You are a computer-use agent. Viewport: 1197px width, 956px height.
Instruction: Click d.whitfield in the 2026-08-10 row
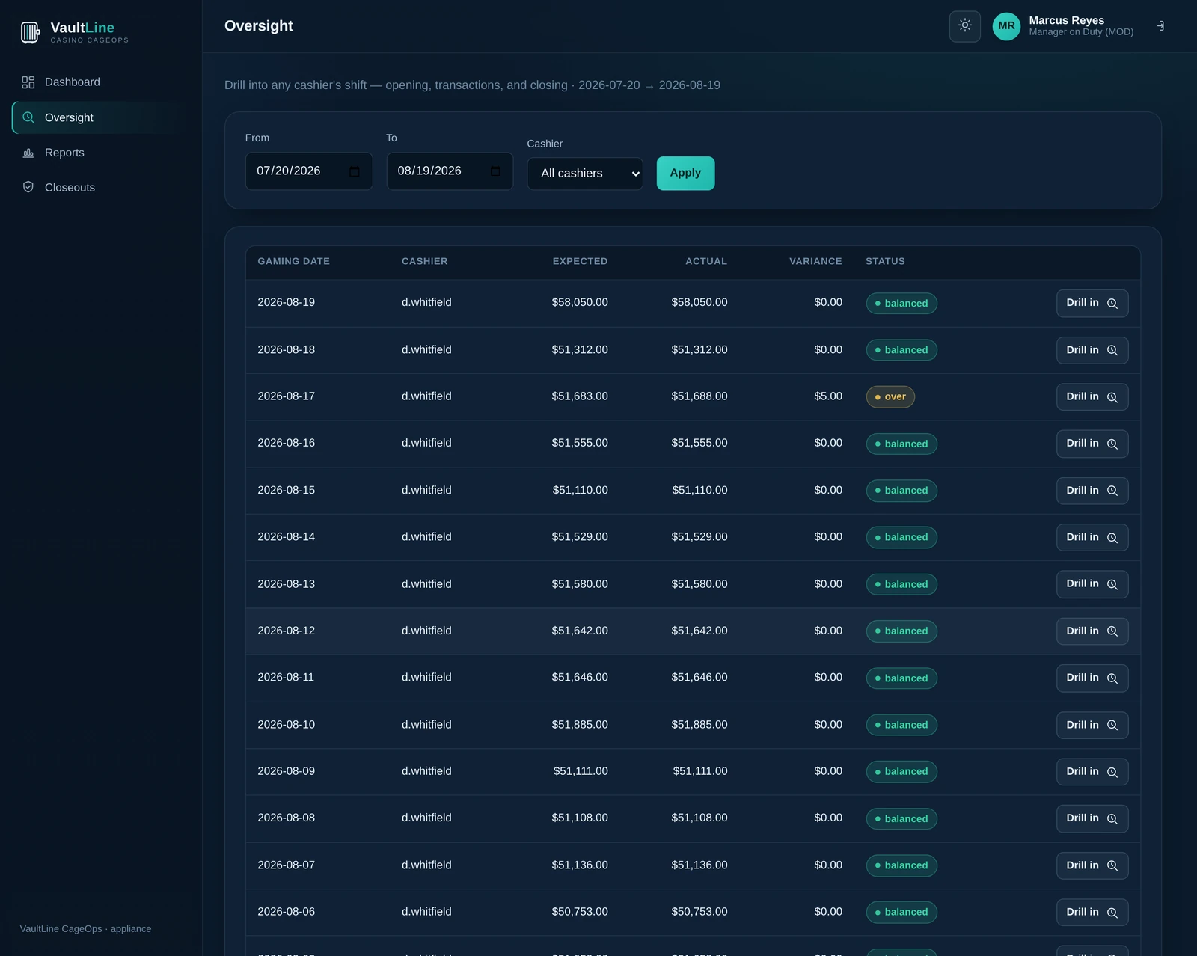tap(426, 725)
